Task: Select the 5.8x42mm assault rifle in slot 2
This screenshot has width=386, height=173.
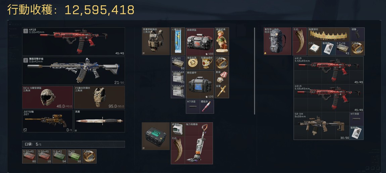Action: tap(74, 71)
